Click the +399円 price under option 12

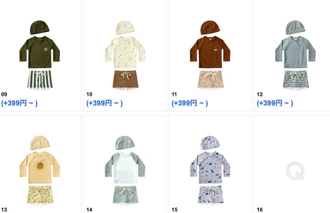pyautogui.click(x=275, y=103)
